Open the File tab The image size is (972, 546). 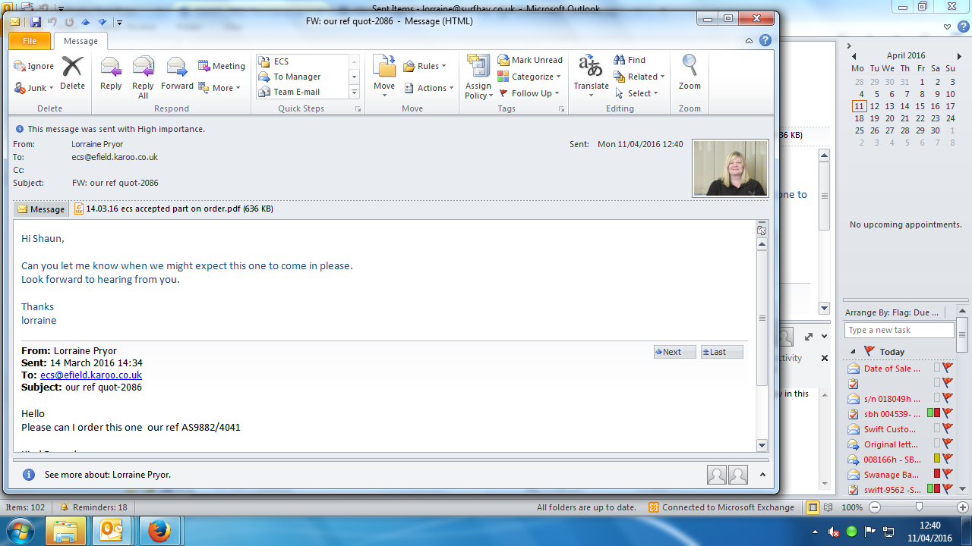click(x=30, y=41)
